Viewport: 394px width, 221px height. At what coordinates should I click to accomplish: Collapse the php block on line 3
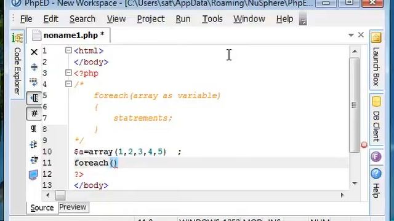click(68, 73)
